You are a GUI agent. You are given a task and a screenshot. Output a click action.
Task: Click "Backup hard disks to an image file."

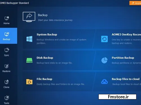[54, 63]
